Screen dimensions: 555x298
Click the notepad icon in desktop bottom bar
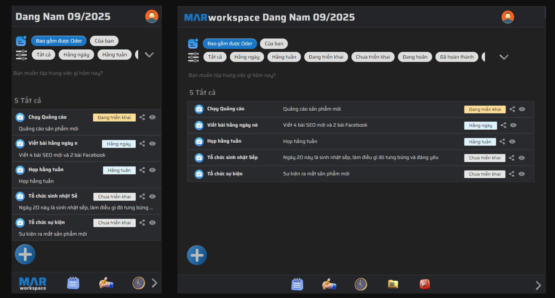coord(297,284)
